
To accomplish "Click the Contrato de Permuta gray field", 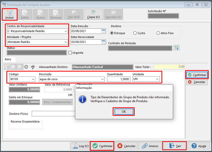I will [x=140, y=48].
